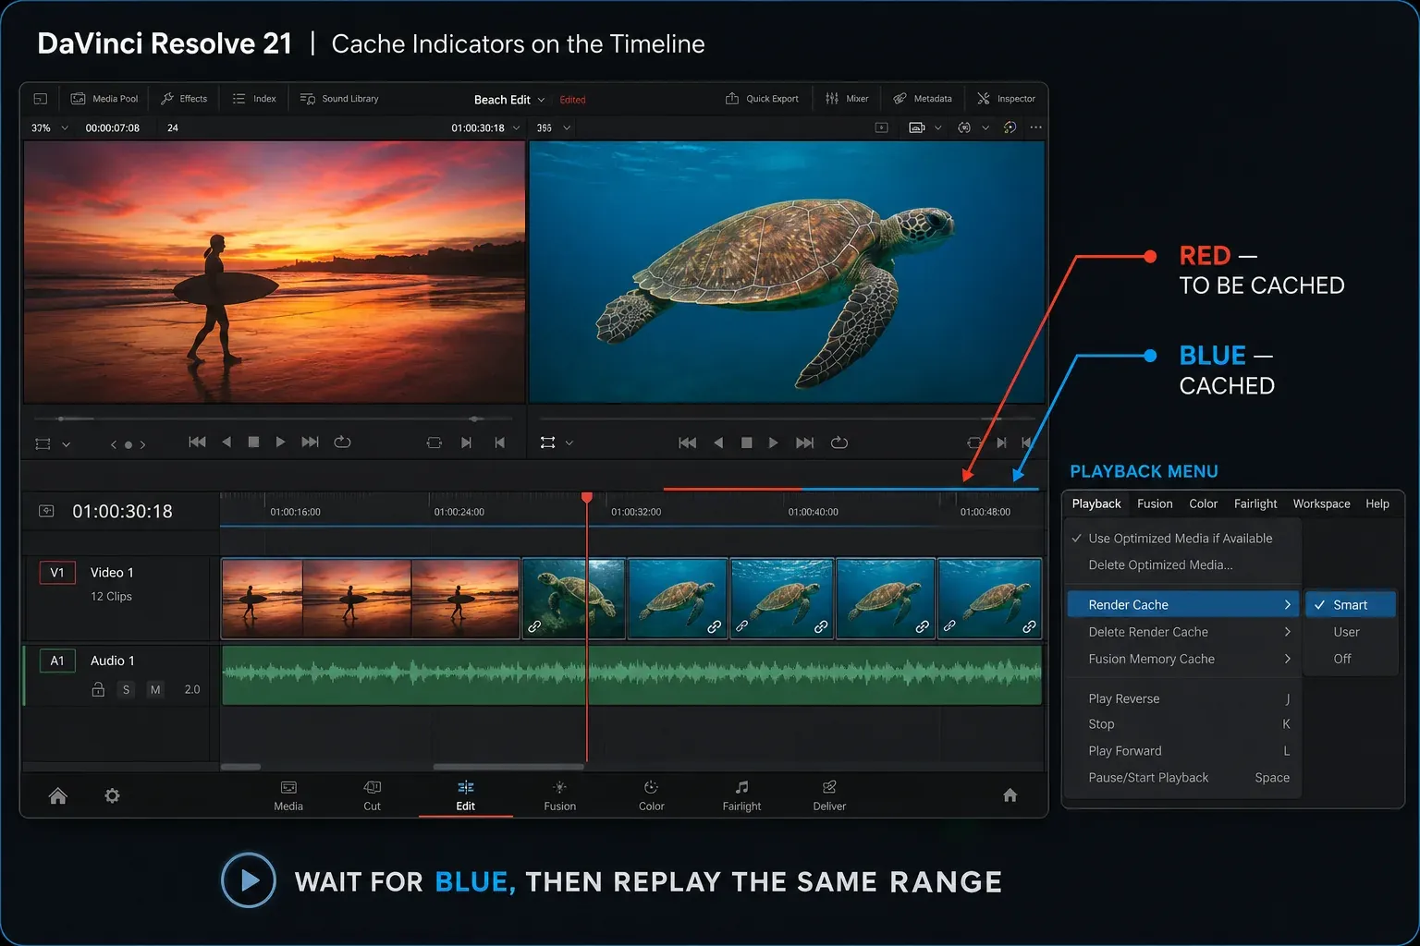Open the Help menu
Viewport: 1420px width, 946px height.
click(1377, 503)
